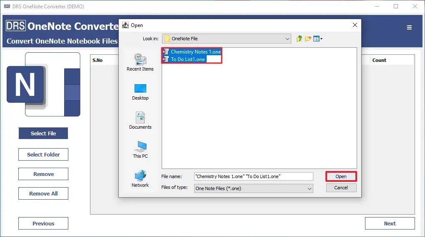Proceed with the Next button
The width and height of the screenshot is (425, 237).
tap(390, 223)
